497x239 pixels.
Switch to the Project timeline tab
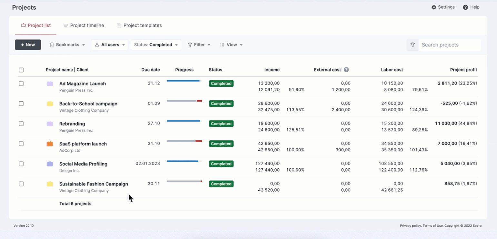click(84, 25)
